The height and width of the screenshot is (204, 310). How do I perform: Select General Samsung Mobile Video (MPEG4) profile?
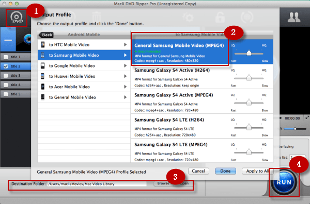point(202,52)
